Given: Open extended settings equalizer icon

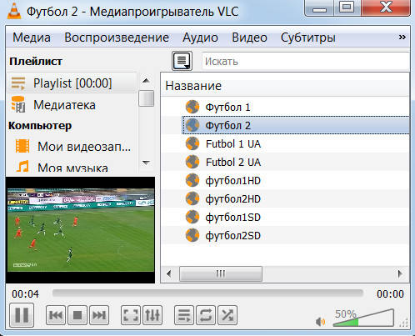Looking at the screenshot, I should click(152, 315).
